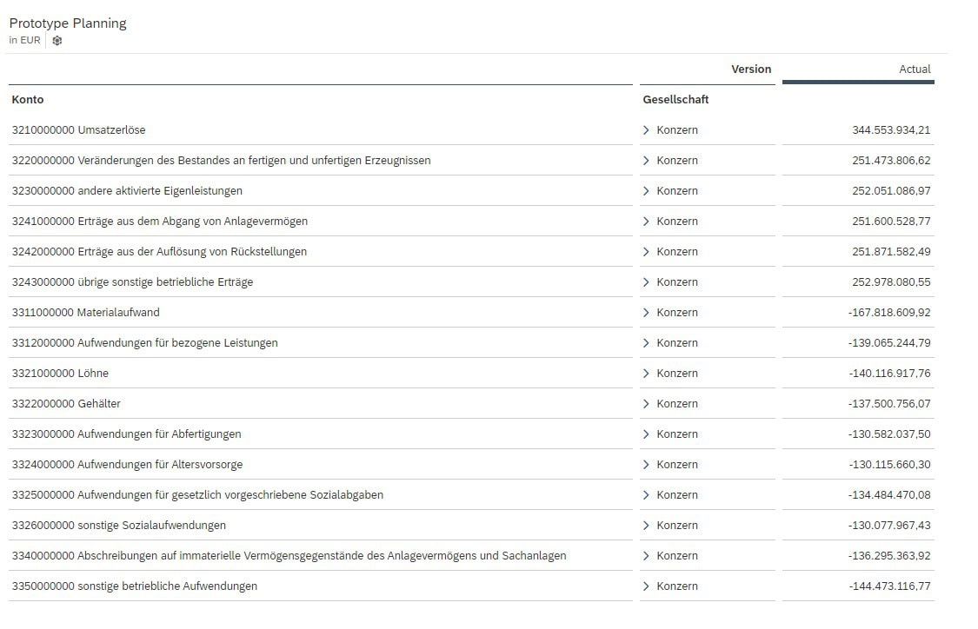978x629 pixels.
Task: Expand Konzern for andere aktivierte Eigenleistungen
Action: (646, 191)
